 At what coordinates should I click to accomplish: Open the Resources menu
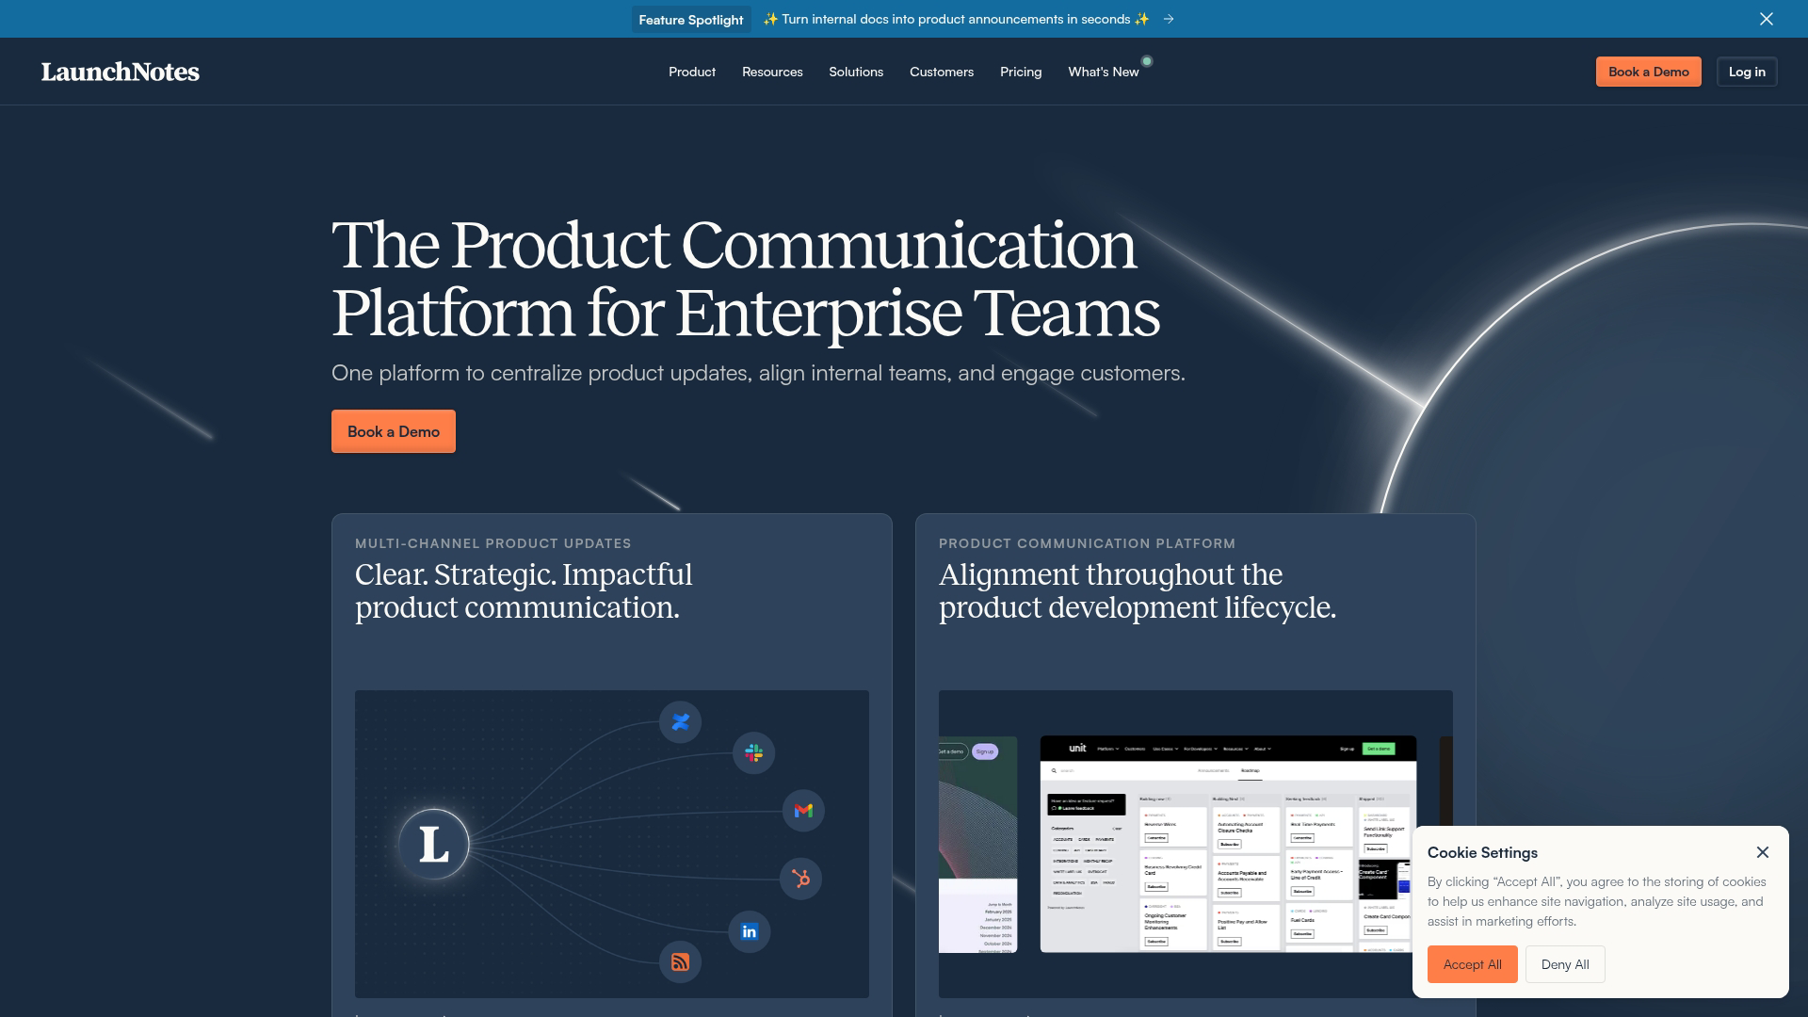coord(772,72)
